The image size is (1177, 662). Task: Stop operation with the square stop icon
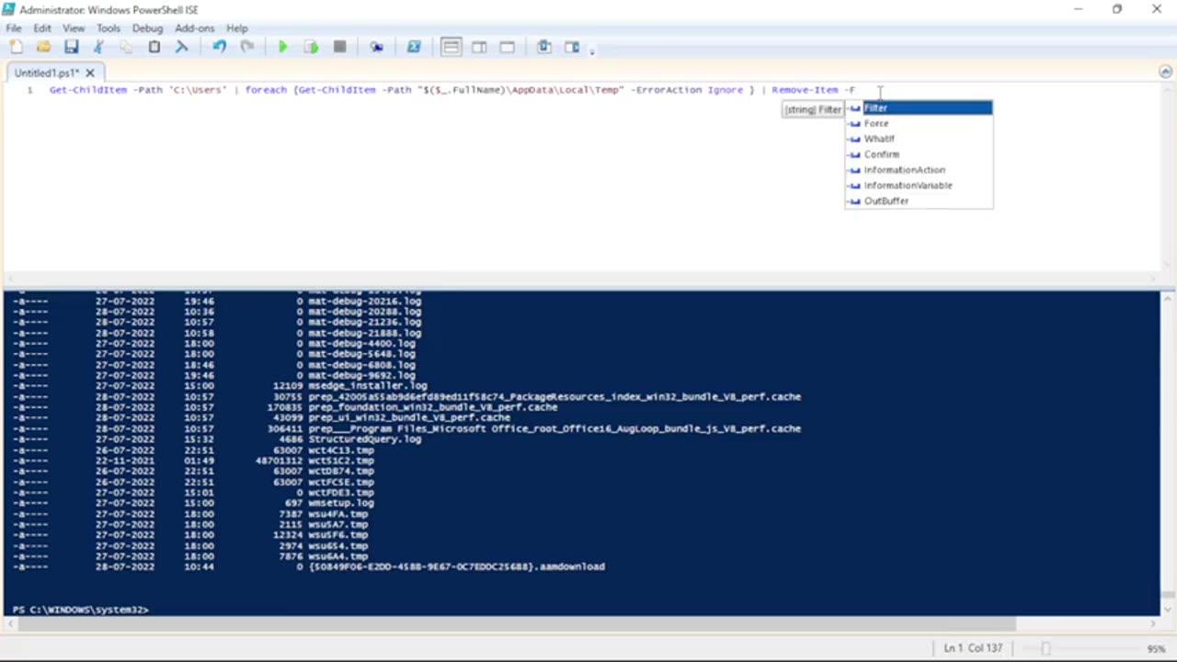[x=339, y=47]
